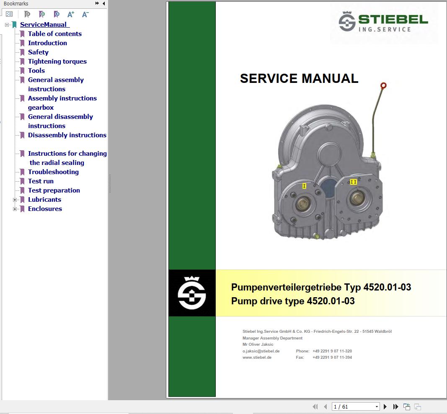Go to the Safety bookmark
447x414 pixels.
coord(38,52)
